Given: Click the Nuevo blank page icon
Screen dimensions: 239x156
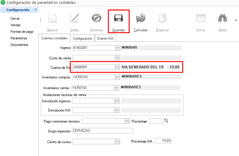Looking at the screenshot, I should click(52, 18).
